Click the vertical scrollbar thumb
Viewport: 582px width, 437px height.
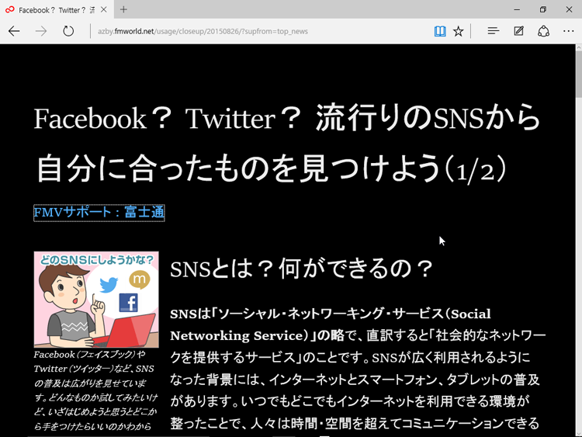577,74
